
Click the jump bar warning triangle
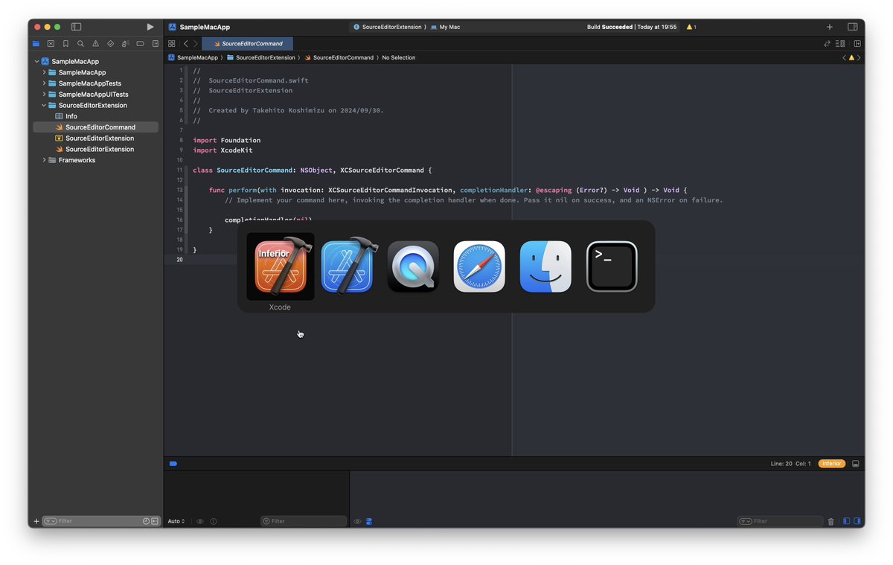pyautogui.click(x=851, y=57)
